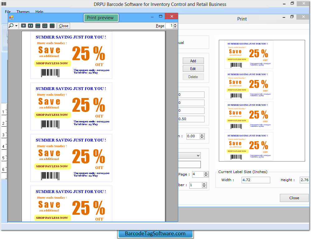Minimize the Print preview window

tap(152, 17)
